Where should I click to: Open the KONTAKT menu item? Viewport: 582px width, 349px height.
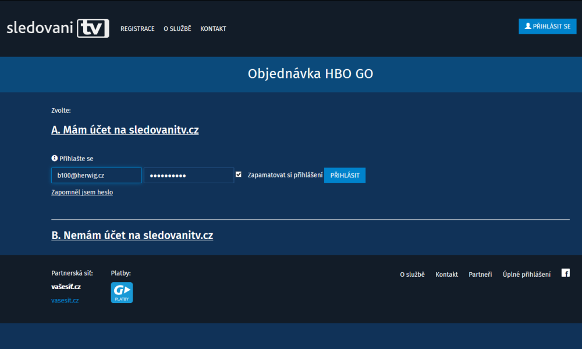[x=213, y=29]
